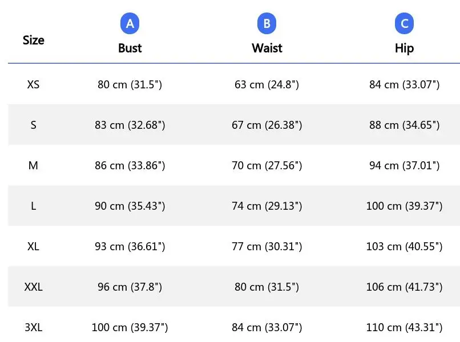460x342 pixels.
Task: Select the XL size row label
Action: click(x=34, y=246)
